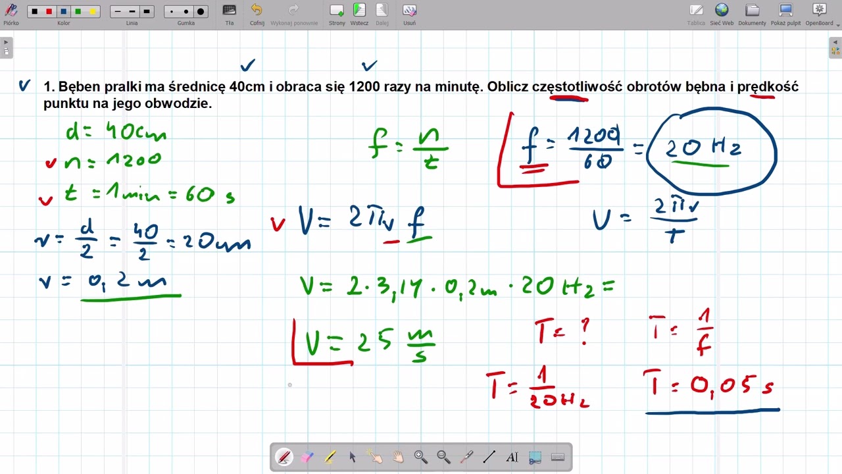Select the laser pointer tool
842x474 pixels.
[466, 457]
